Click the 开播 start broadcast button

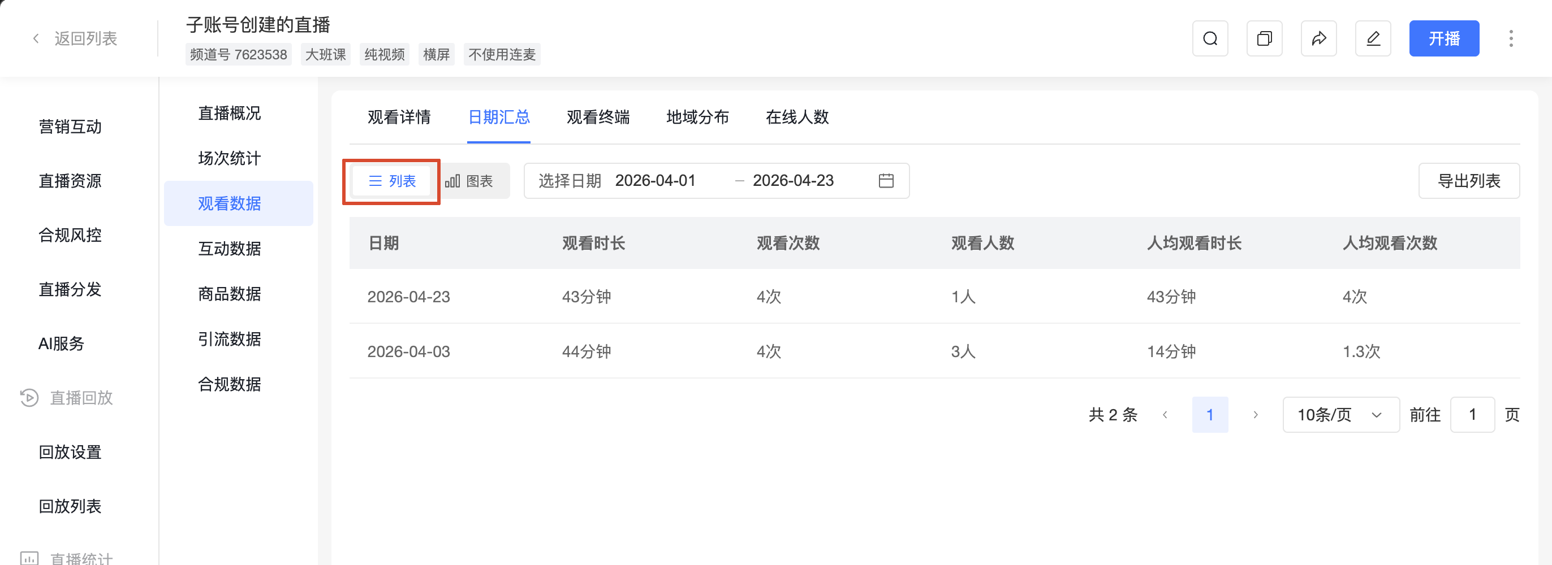[x=1443, y=38]
